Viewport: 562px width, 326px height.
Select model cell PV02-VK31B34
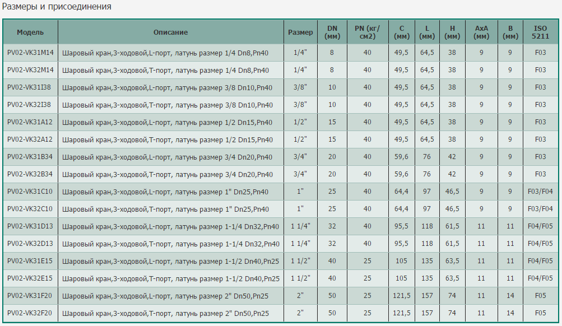pyautogui.click(x=30, y=157)
